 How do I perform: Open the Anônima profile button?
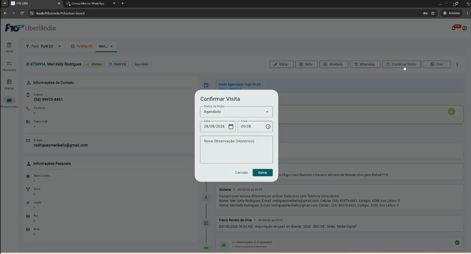pyautogui.click(x=451, y=13)
